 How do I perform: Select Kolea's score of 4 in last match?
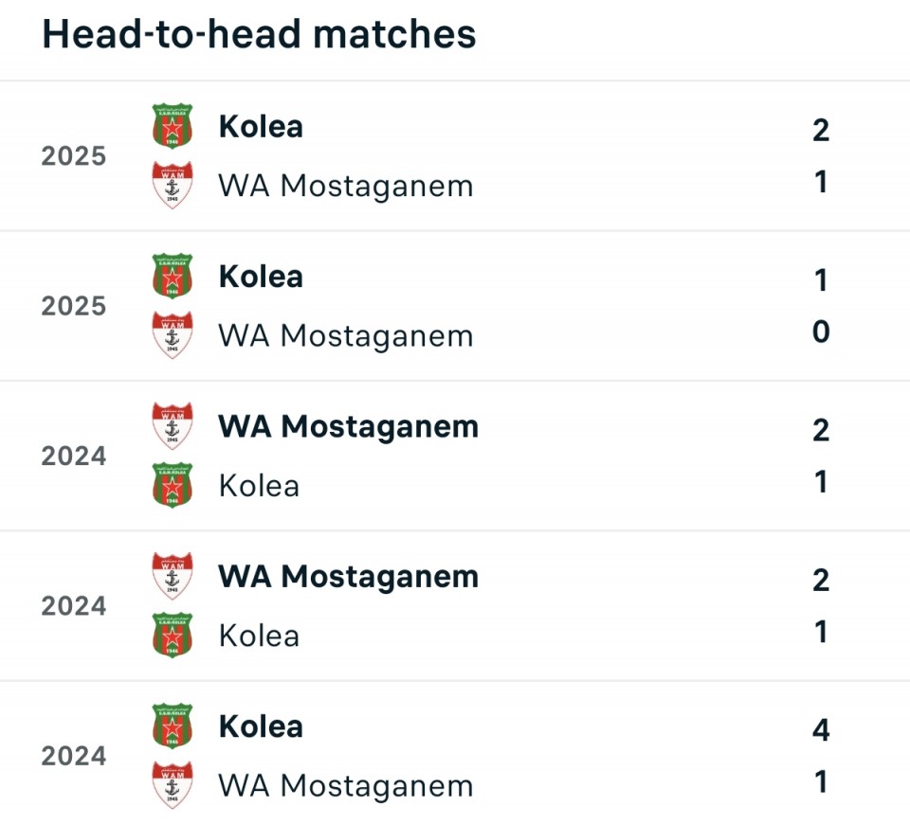coord(821,730)
